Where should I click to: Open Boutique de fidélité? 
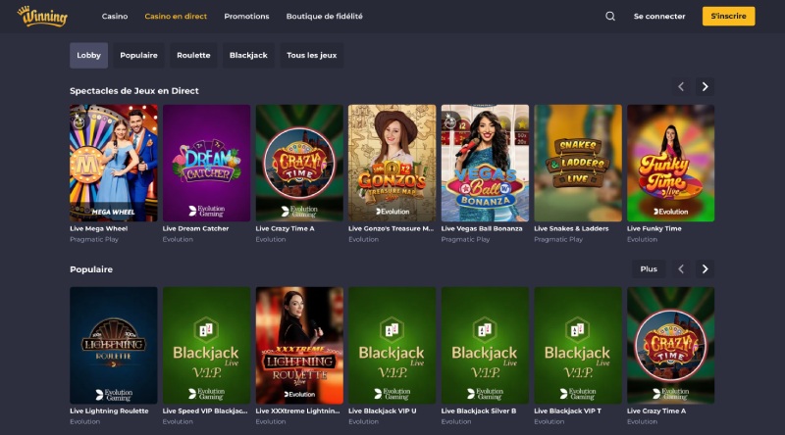coord(325,16)
